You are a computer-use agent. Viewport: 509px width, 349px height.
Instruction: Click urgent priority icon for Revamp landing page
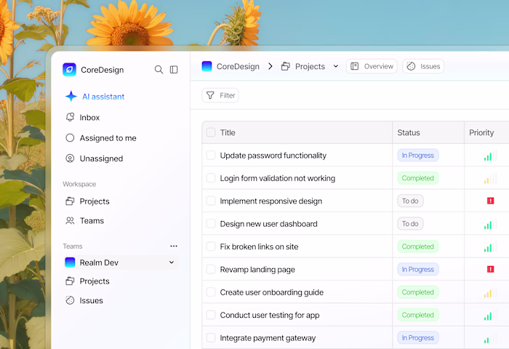click(x=490, y=269)
